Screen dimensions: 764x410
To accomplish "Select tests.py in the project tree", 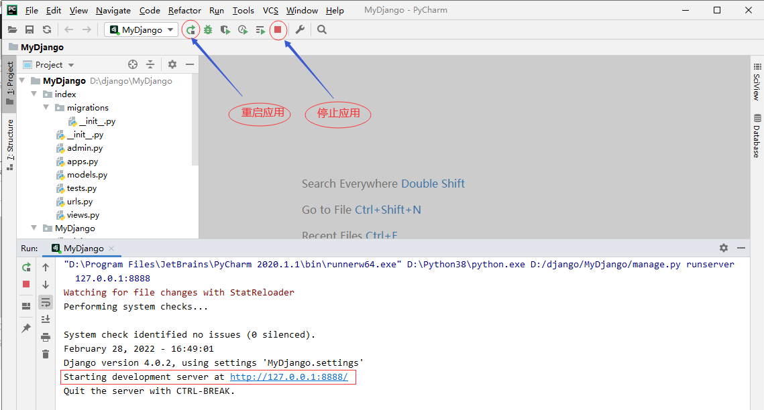I will (x=76, y=188).
